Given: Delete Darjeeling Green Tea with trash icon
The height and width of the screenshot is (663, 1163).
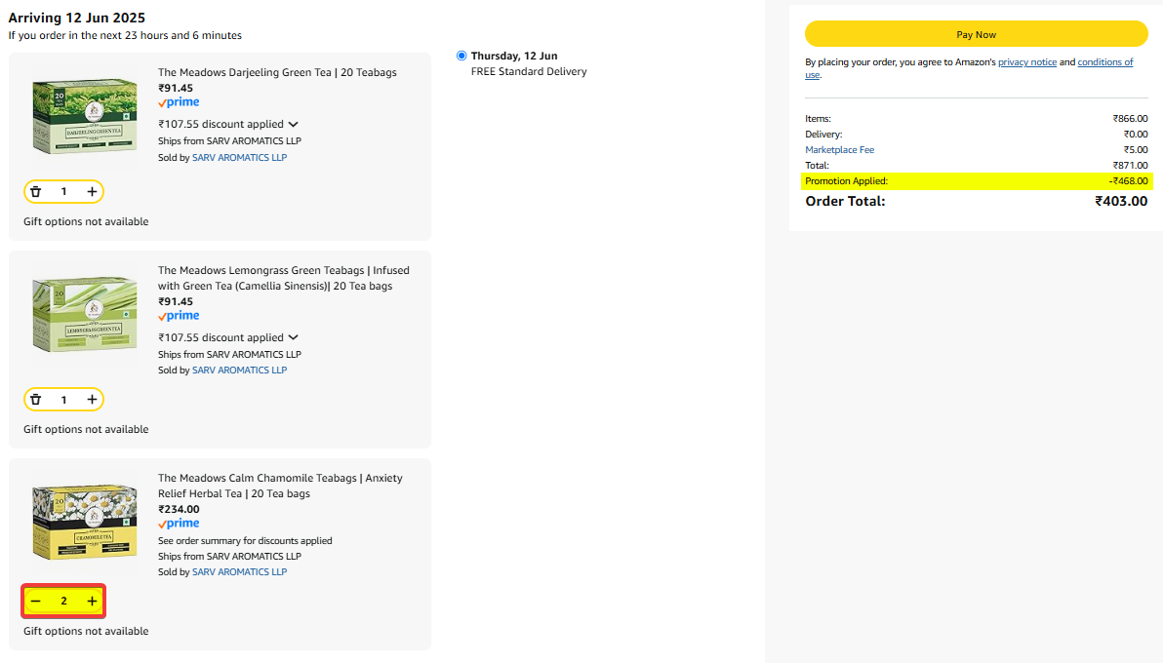Looking at the screenshot, I should click(35, 192).
